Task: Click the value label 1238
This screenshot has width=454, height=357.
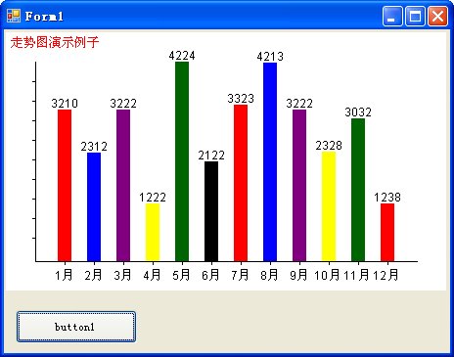Action: coord(387,198)
